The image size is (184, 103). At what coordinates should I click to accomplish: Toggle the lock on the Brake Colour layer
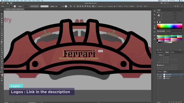click(160, 76)
